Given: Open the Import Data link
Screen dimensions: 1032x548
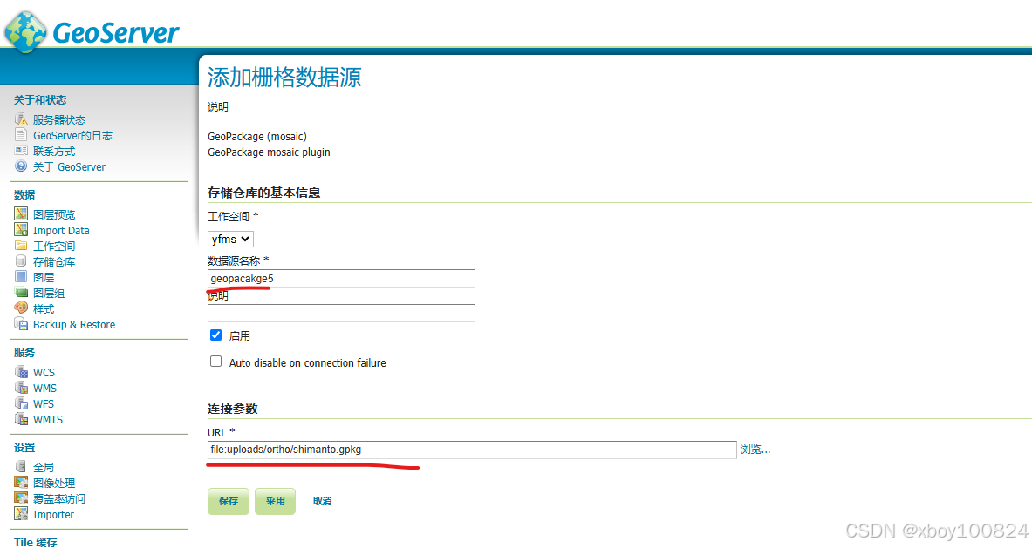Looking at the screenshot, I should pyautogui.click(x=61, y=230).
